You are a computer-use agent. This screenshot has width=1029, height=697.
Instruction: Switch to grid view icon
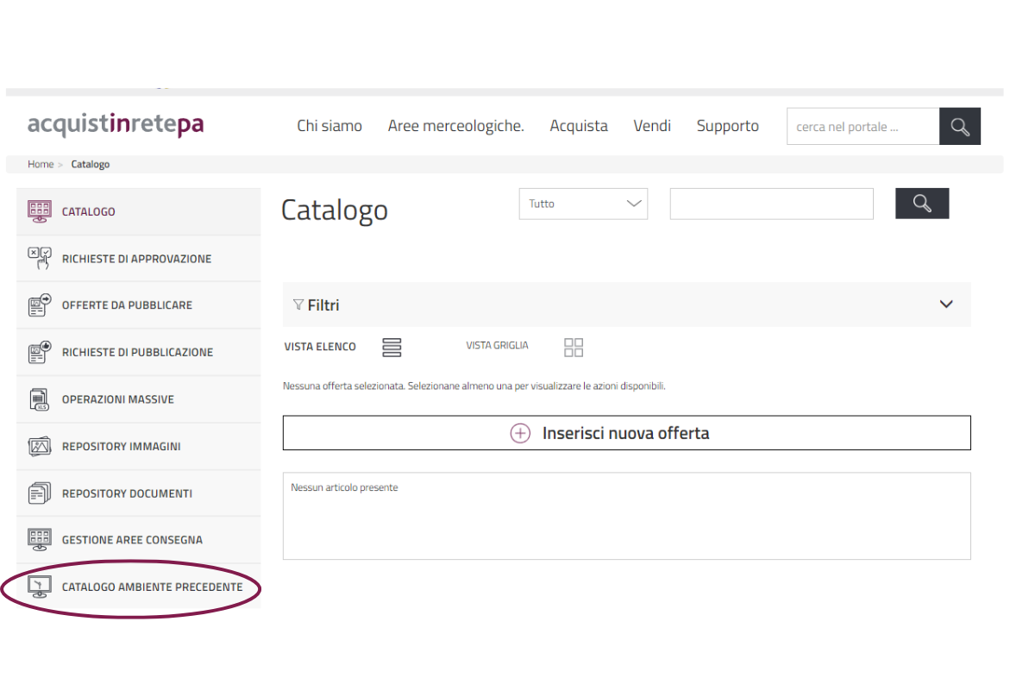click(574, 347)
